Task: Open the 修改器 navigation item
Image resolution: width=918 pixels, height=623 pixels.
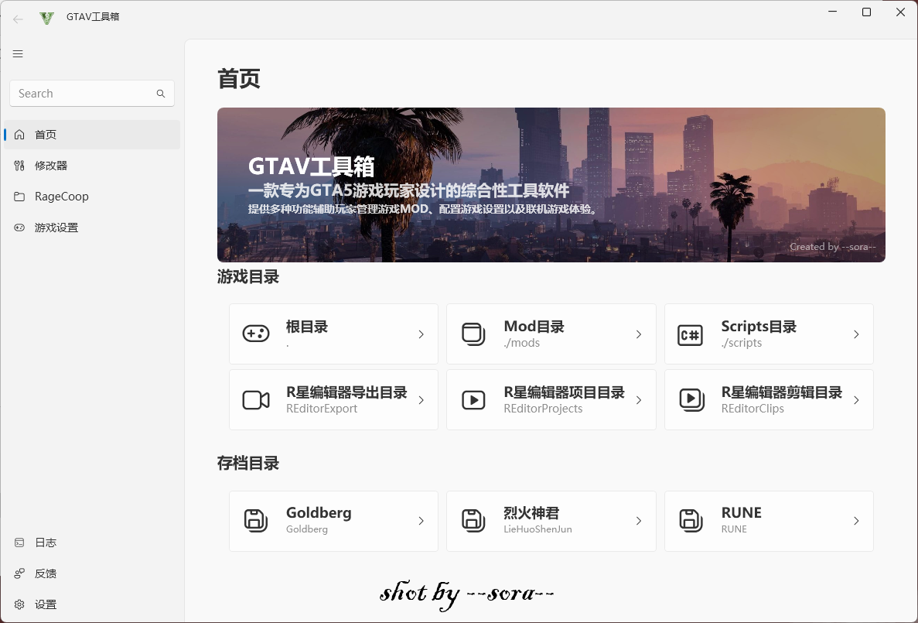Action: (92, 166)
